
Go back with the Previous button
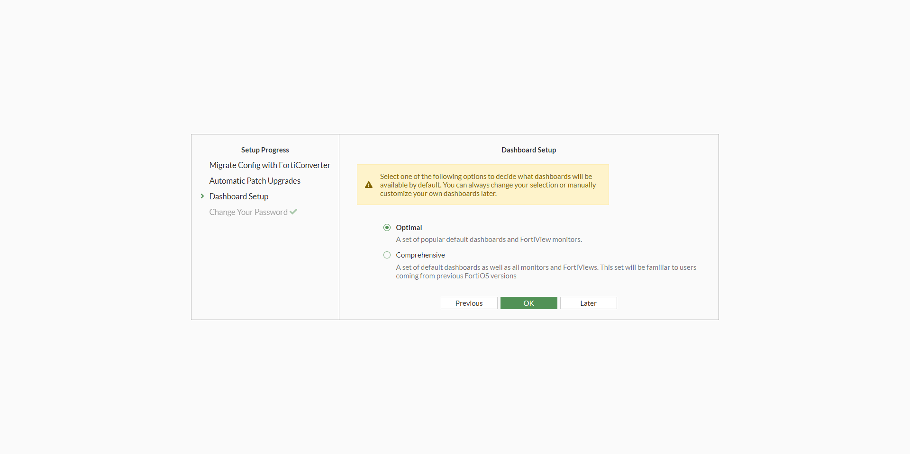(x=469, y=303)
